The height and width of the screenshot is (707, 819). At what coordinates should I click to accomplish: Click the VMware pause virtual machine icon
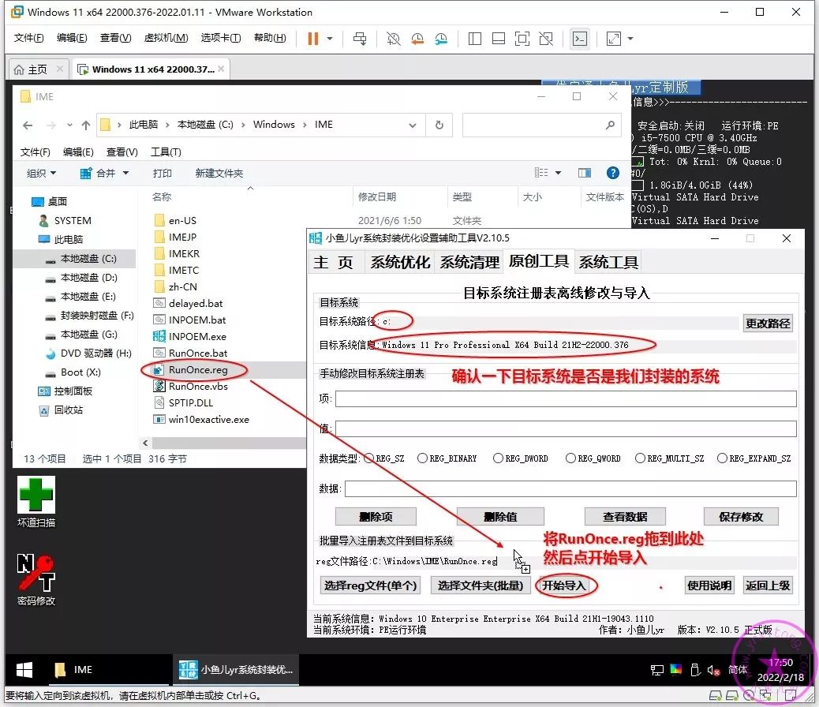pyautogui.click(x=313, y=39)
